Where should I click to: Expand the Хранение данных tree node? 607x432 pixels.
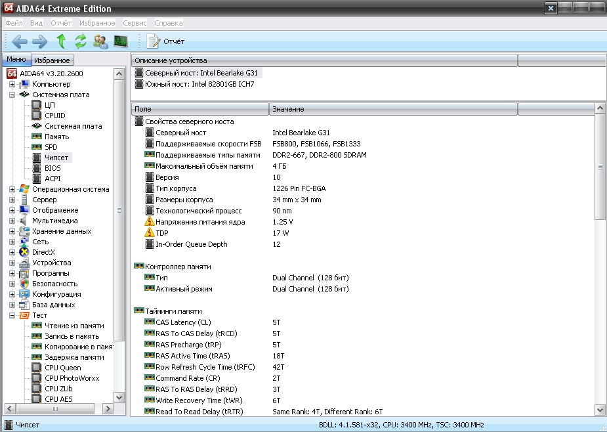click(x=12, y=231)
